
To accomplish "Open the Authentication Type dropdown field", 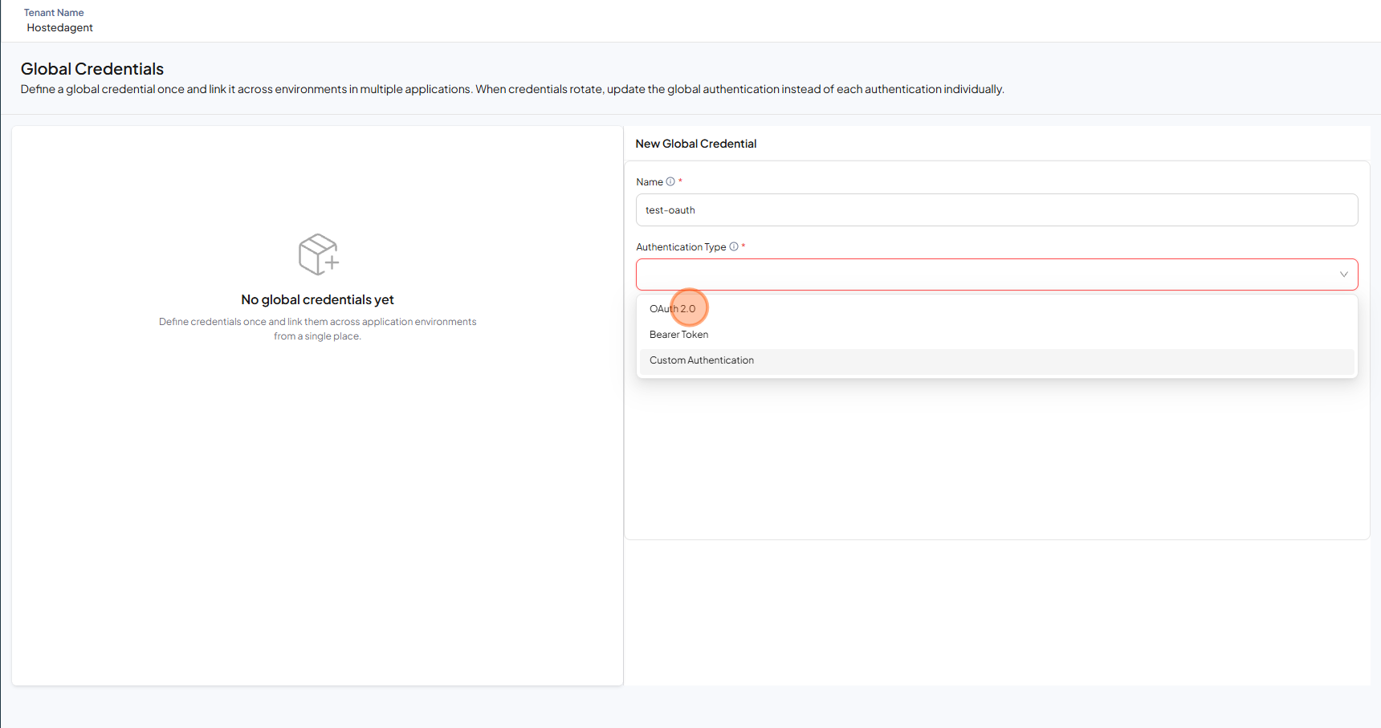I will click(996, 275).
